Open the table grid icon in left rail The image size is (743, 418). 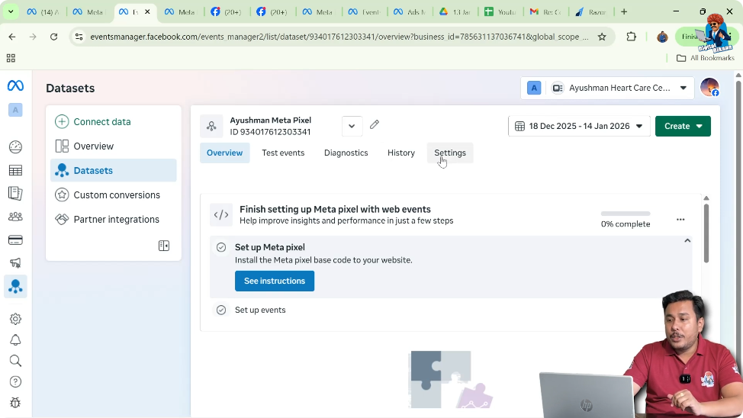(x=15, y=171)
